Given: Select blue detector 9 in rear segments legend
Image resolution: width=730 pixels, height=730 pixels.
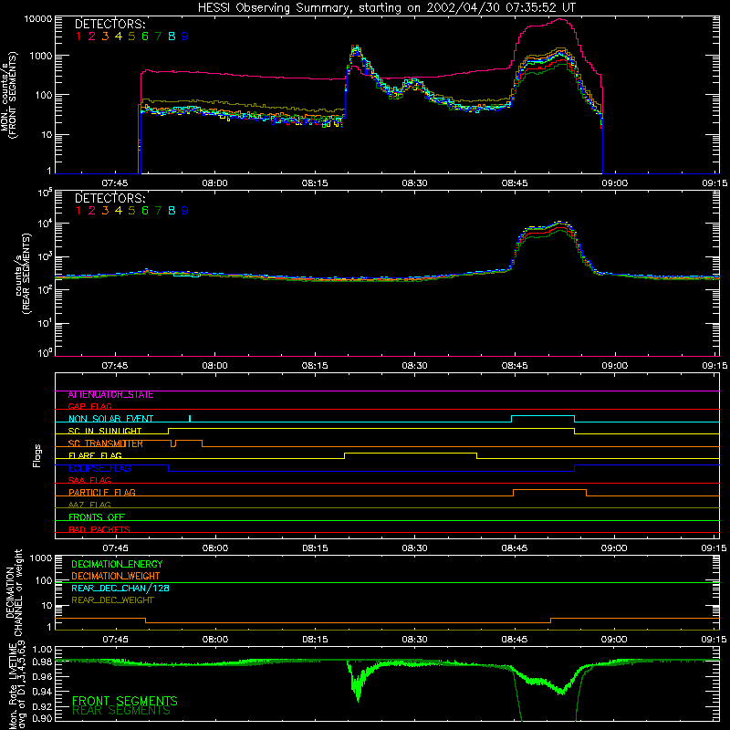Looking at the screenshot, I should coord(185,211).
